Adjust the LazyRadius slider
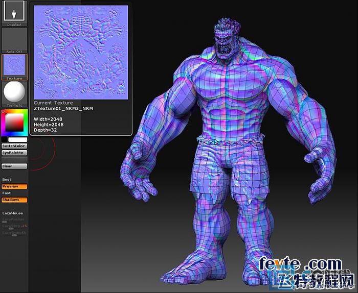This screenshot has height=293, width=358. [14, 220]
